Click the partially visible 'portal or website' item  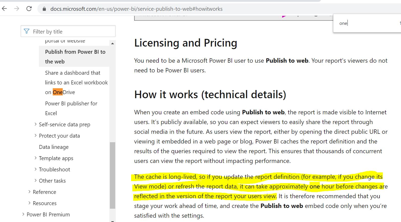[x=65, y=41]
